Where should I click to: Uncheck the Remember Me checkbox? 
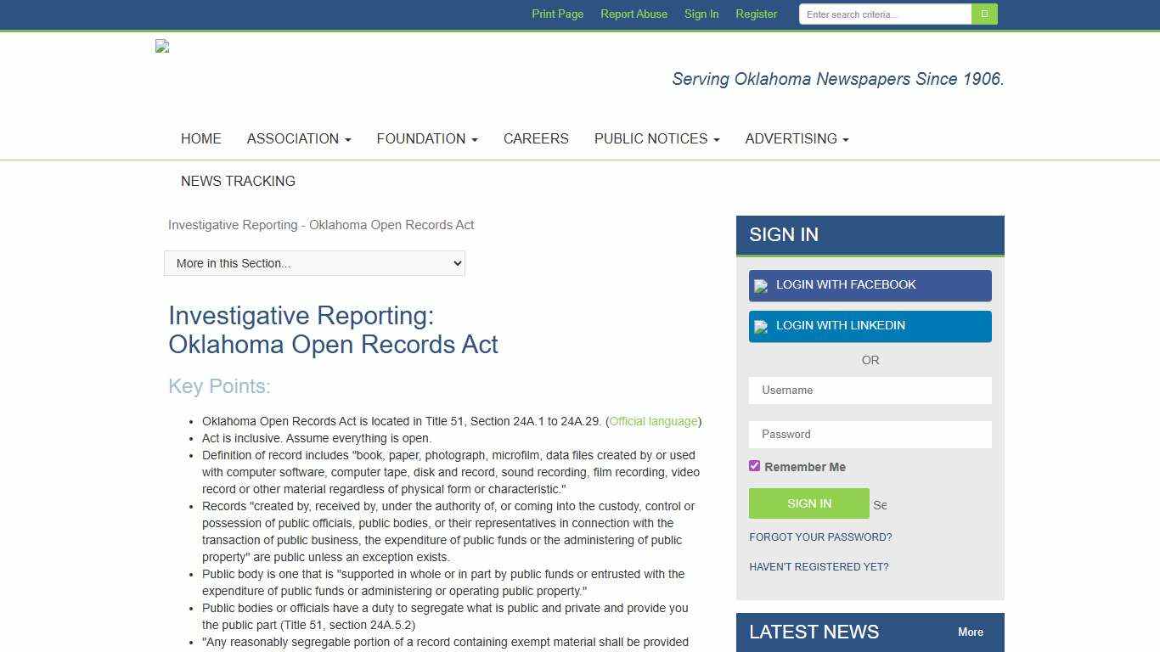point(754,465)
